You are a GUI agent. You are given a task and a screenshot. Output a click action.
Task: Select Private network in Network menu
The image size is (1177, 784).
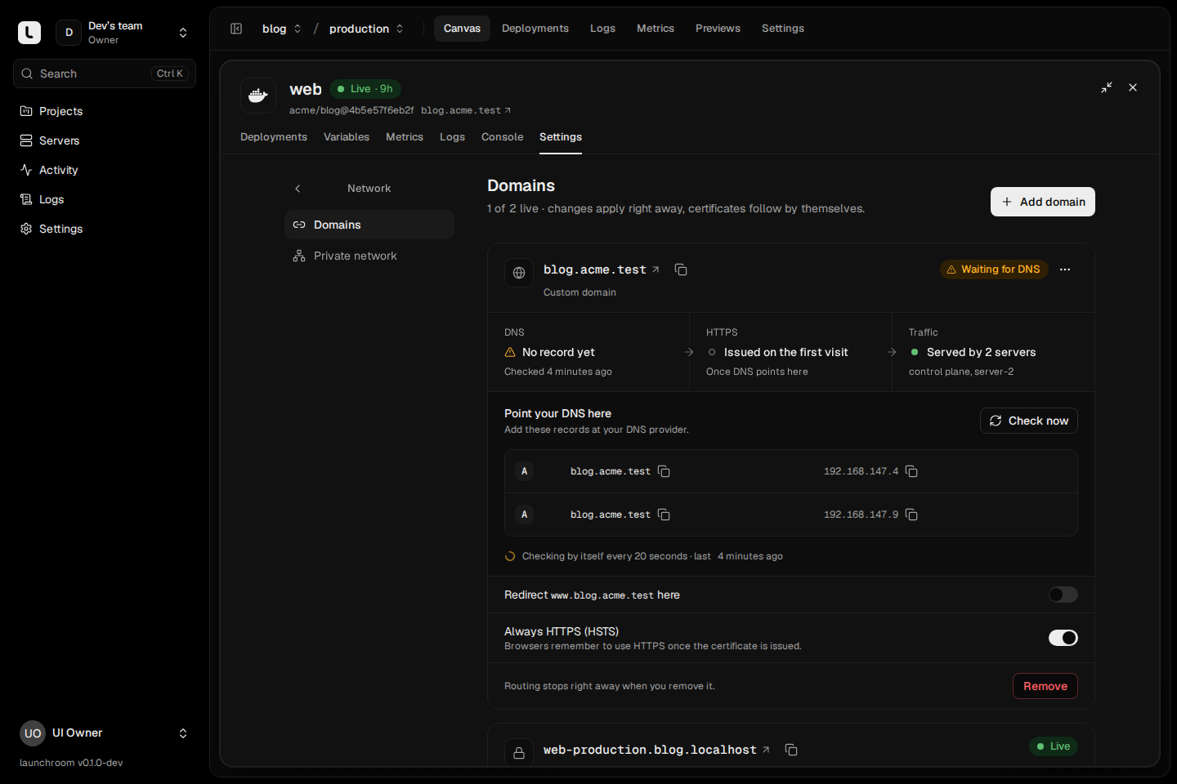(369, 256)
